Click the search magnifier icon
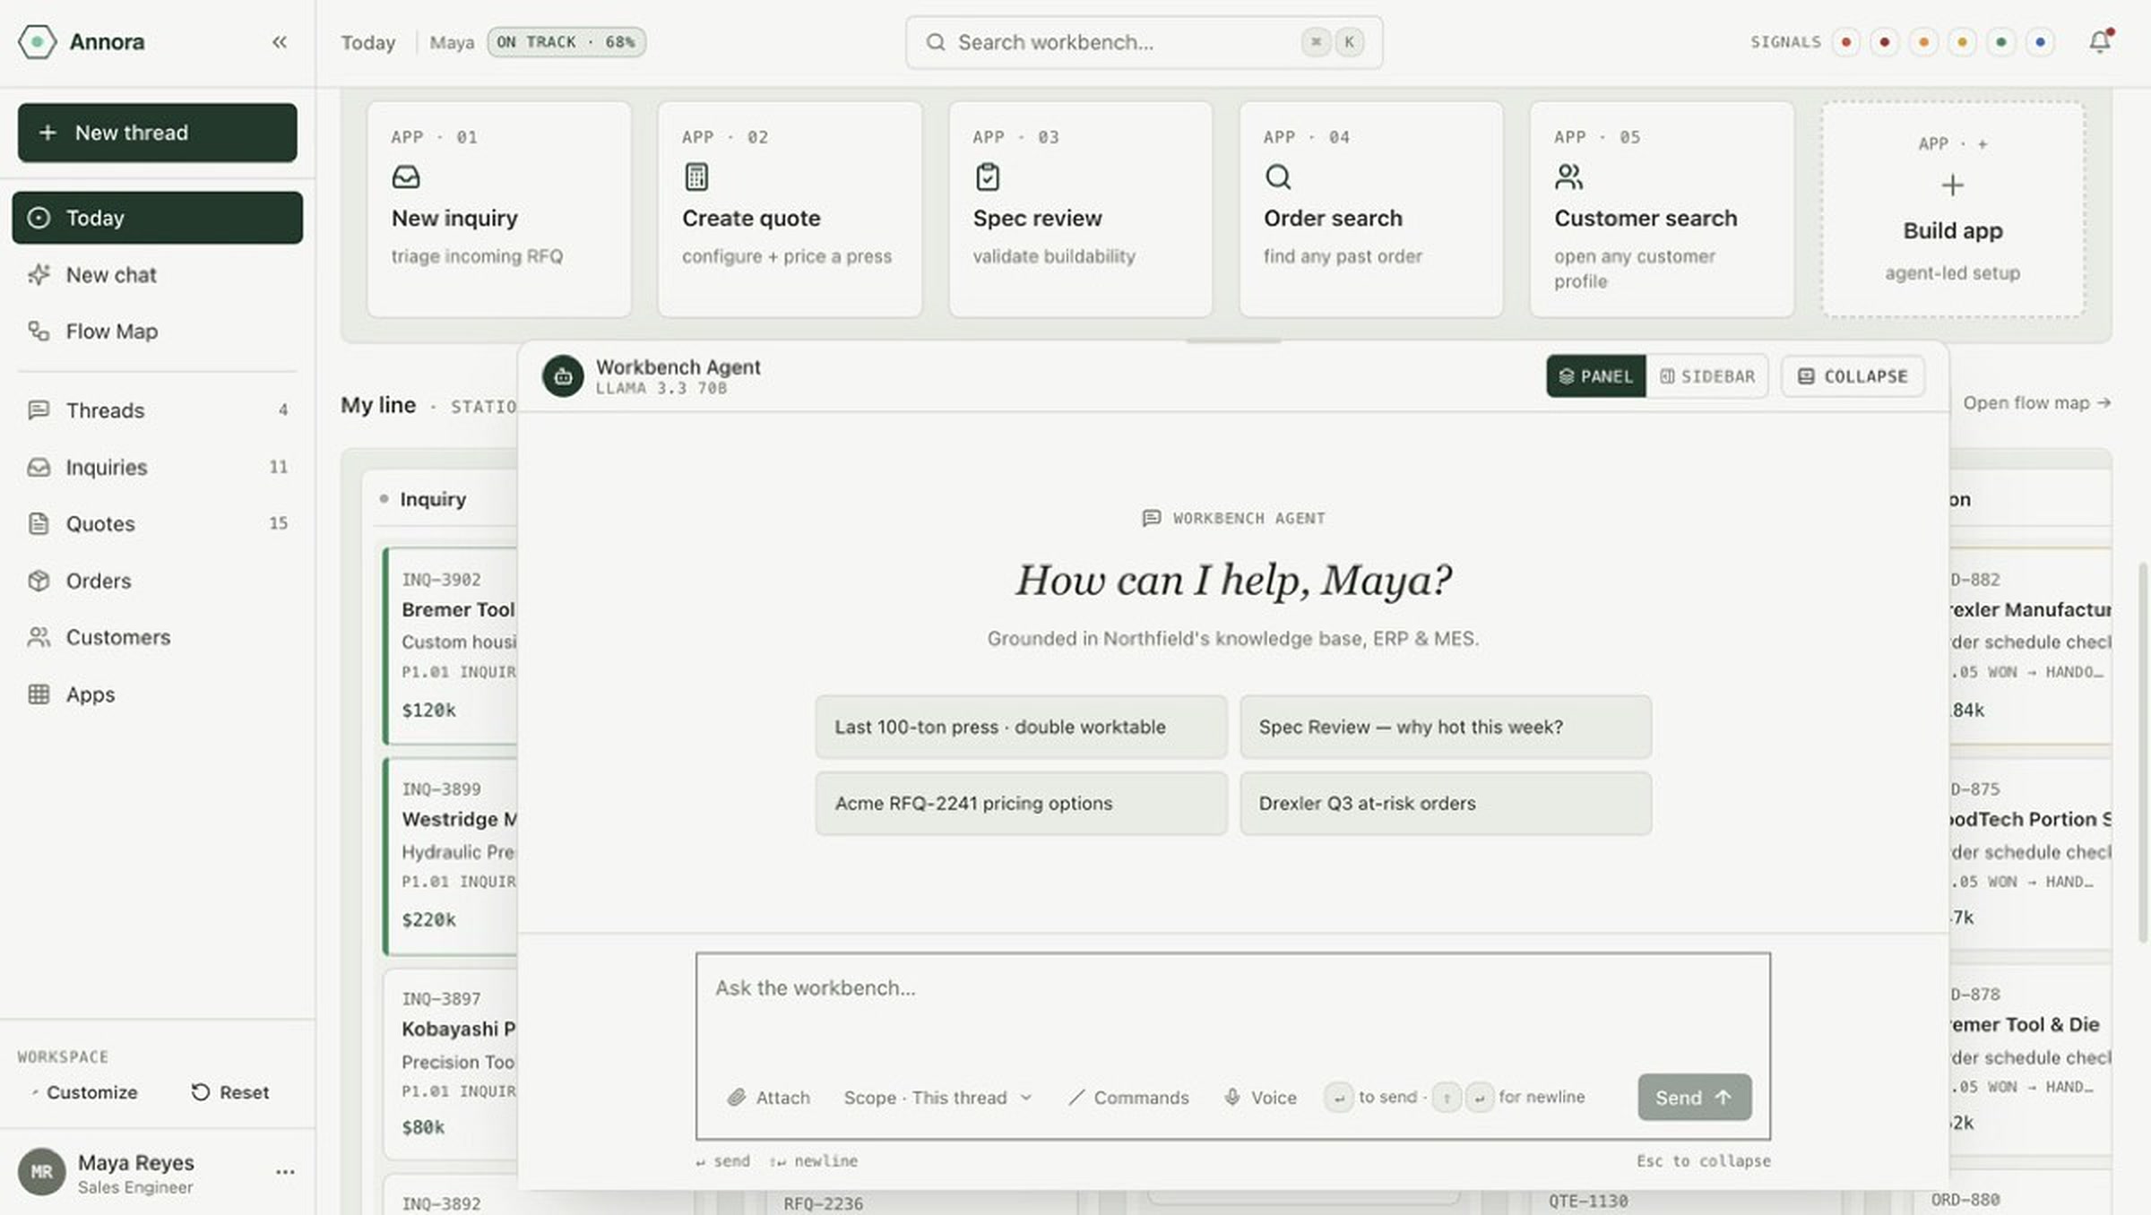 936,42
